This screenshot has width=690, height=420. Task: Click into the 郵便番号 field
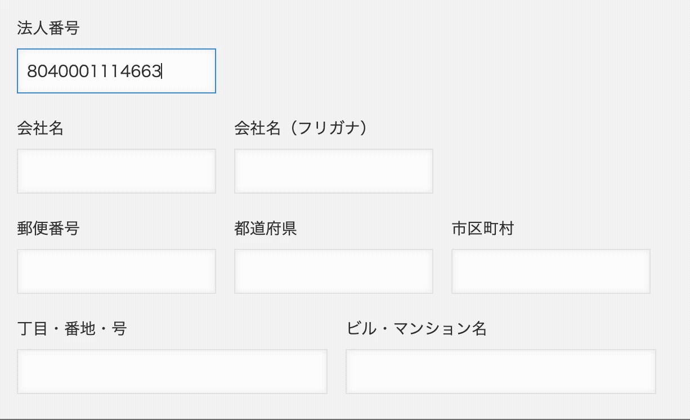pyautogui.click(x=117, y=271)
